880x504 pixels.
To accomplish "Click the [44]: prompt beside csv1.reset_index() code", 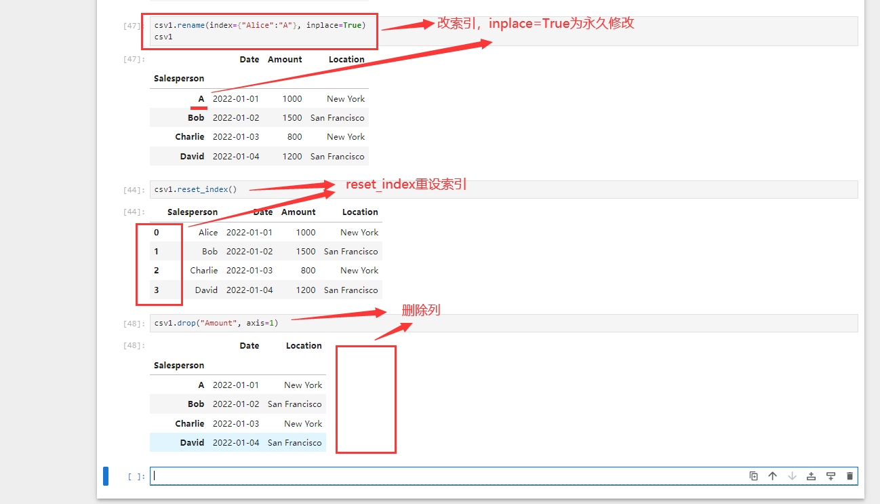I will pos(134,190).
